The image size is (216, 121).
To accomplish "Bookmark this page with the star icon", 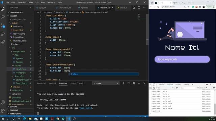I will [x=188, y=7].
